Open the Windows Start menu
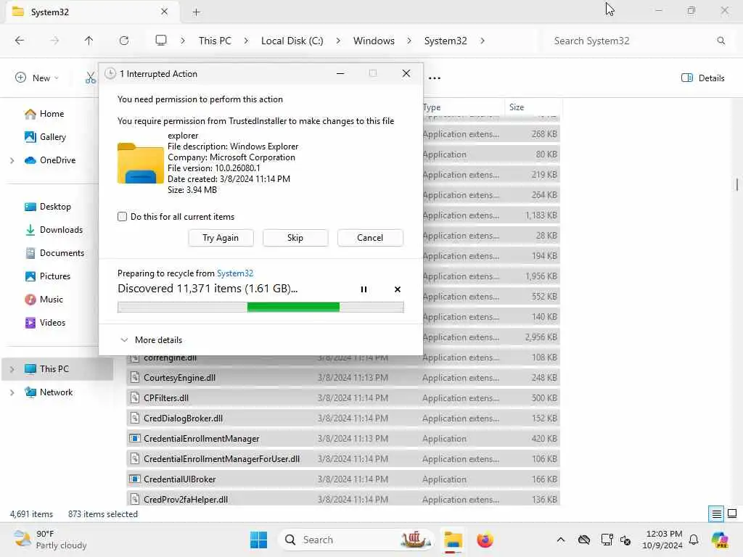Viewport: 743px width, 557px height. coord(258,540)
